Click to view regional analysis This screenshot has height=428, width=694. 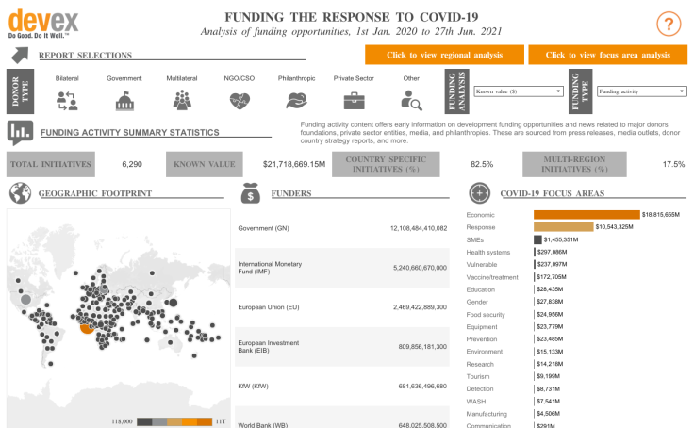(x=444, y=55)
